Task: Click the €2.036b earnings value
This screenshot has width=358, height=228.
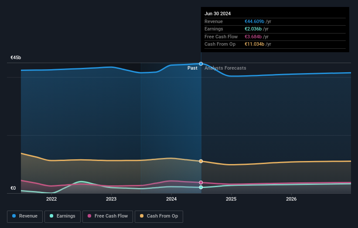Action: tap(253, 29)
